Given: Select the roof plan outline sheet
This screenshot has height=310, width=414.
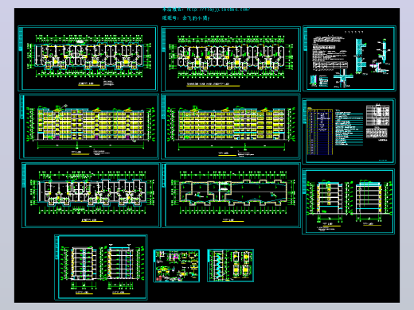Looking at the screenshot, I should point(231,196).
